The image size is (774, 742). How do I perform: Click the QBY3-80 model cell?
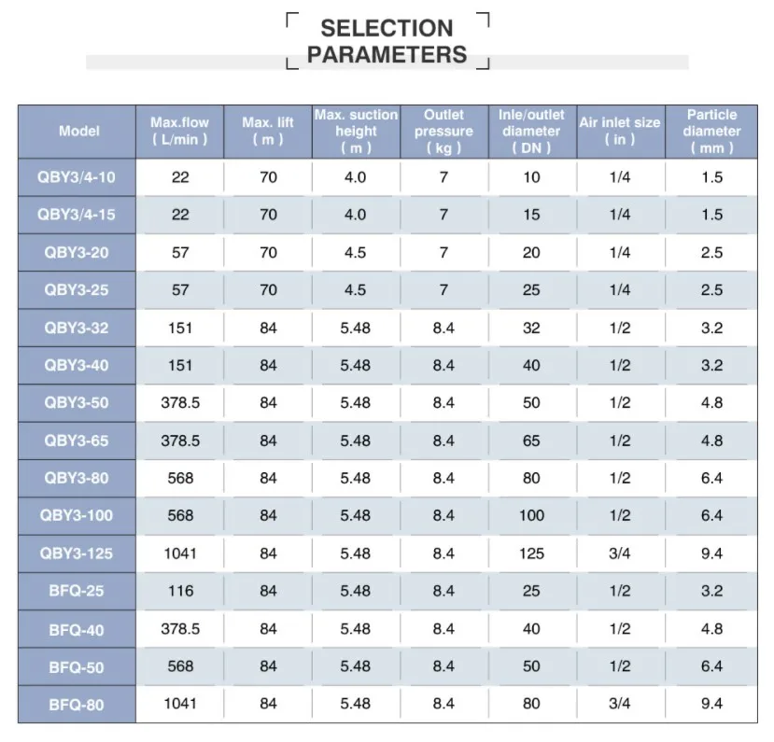(x=77, y=478)
